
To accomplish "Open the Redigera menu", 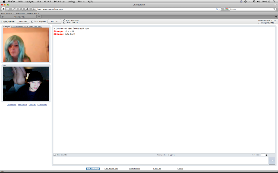I will click(x=30, y=1).
